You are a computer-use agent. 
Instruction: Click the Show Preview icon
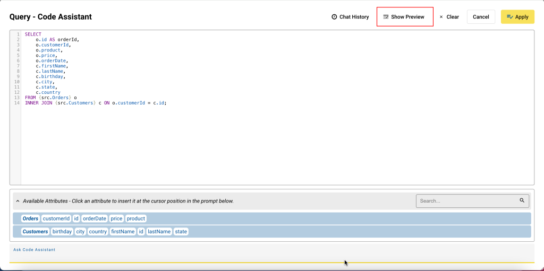tap(386, 17)
